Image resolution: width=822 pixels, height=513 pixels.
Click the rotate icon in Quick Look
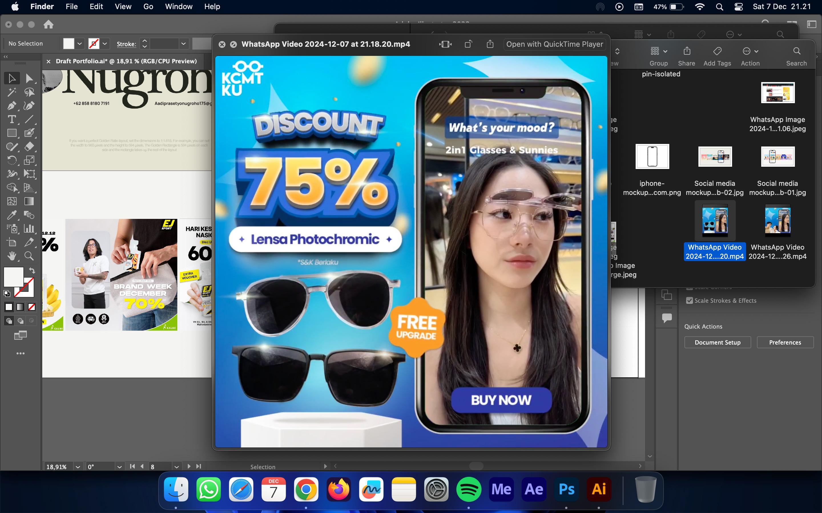468,44
